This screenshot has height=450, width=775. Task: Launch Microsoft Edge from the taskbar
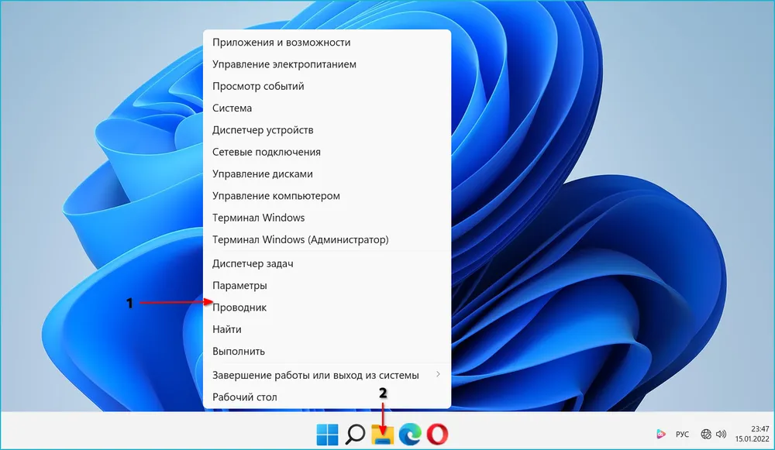click(410, 435)
